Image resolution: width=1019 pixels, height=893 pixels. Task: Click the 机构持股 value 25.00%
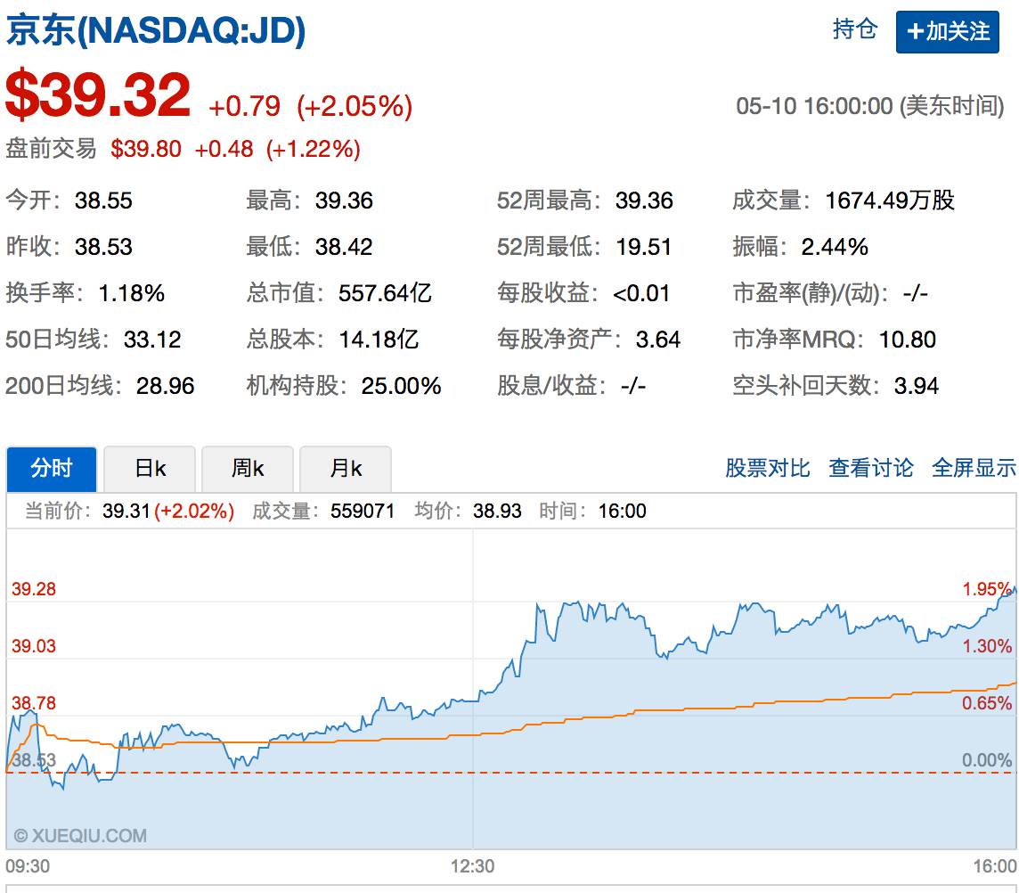[401, 386]
